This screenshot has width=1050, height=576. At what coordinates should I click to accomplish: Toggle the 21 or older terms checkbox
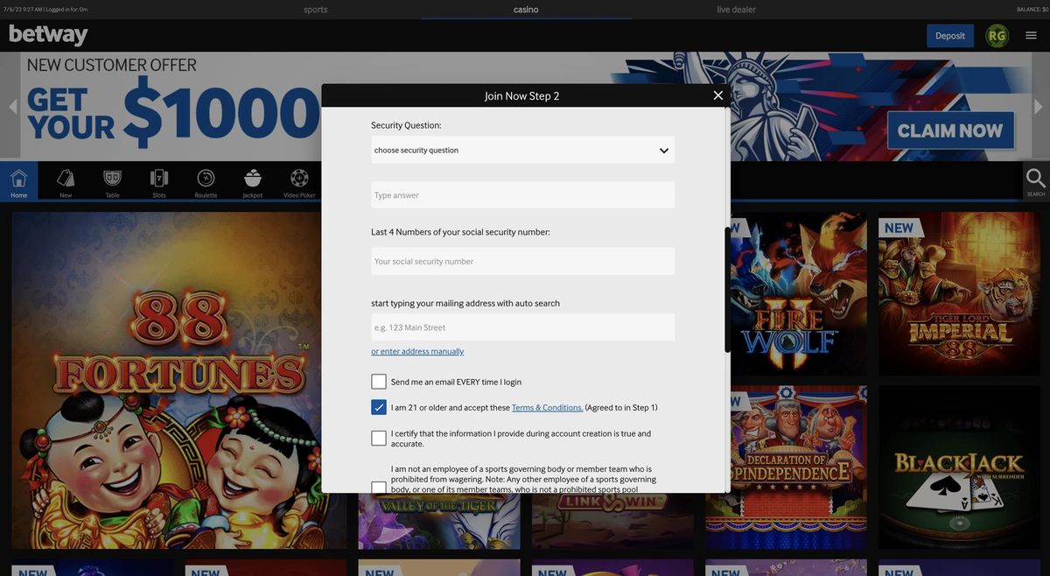379,407
